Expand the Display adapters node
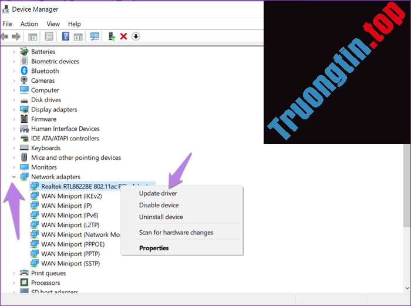411x306 pixels. click(14, 109)
